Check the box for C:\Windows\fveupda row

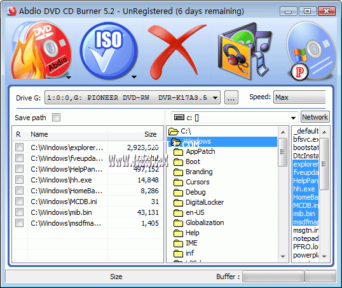[20, 158]
